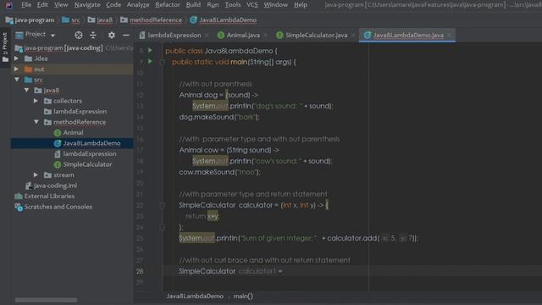Close the Java8LambdaDemo.java tab
This screenshot has width=542, height=305.
coord(449,36)
